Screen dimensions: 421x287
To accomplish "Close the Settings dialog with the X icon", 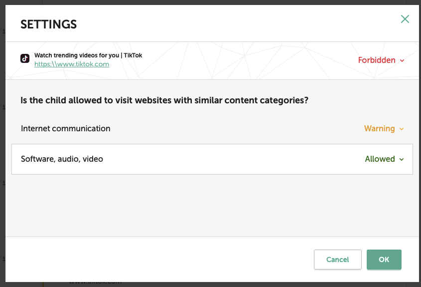I will pos(405,19).
